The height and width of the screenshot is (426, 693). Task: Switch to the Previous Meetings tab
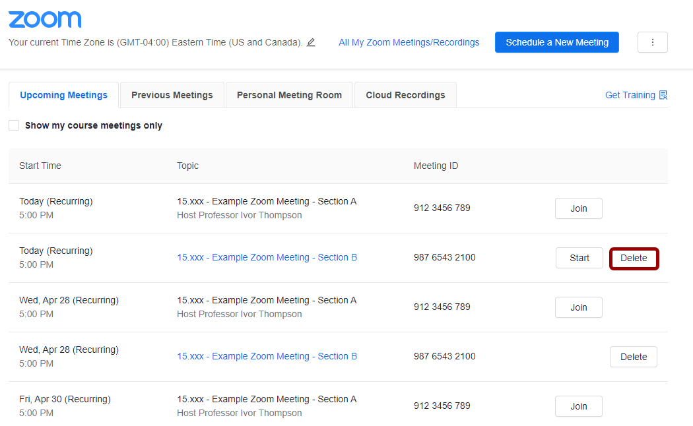[172, 95]
